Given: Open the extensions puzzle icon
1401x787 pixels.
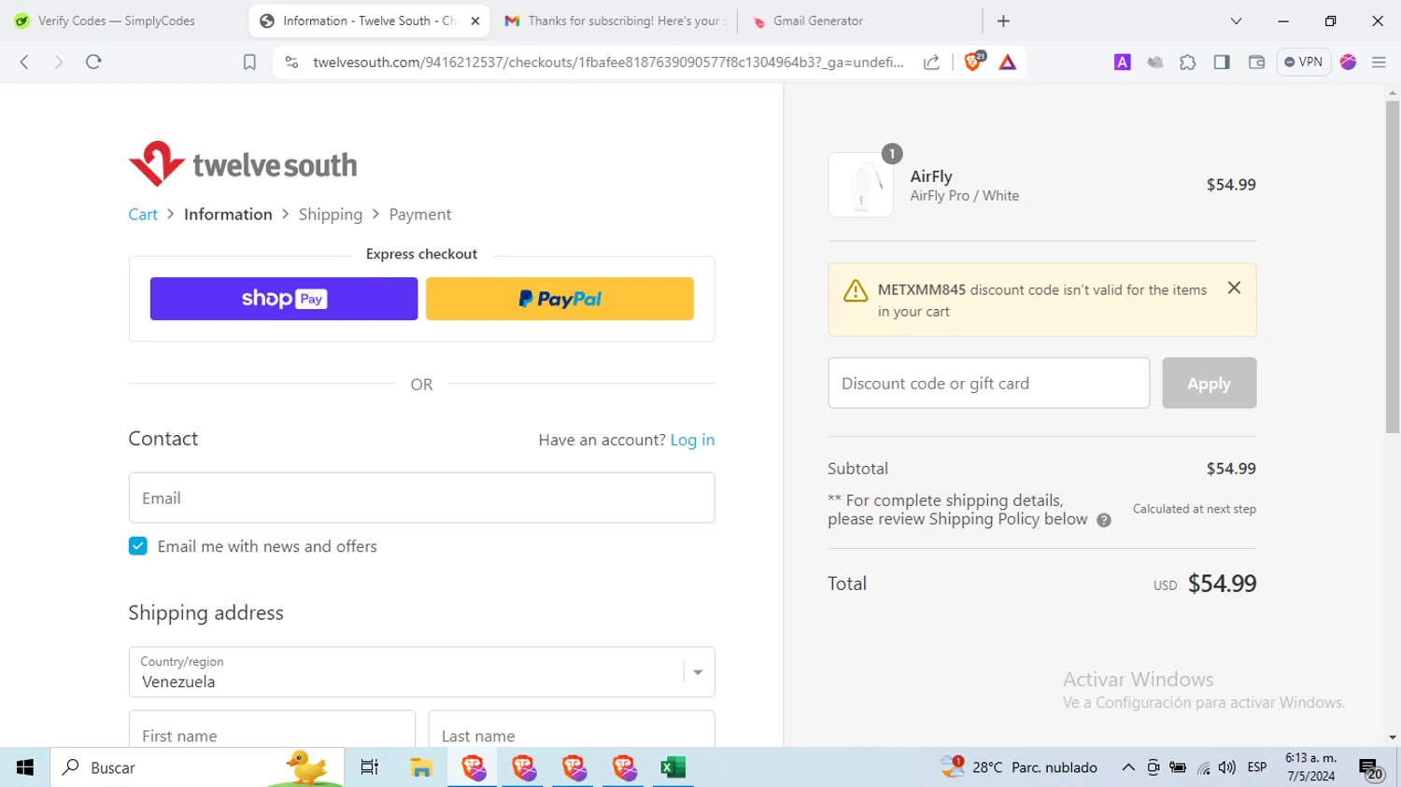Looking at the screenshot, I should [x=1187, y=62].
